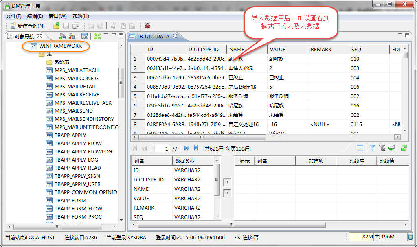The width and height of the screenshot is (417, 247).
Task: Click the register connection window icon in navigator
Action: 85,36
